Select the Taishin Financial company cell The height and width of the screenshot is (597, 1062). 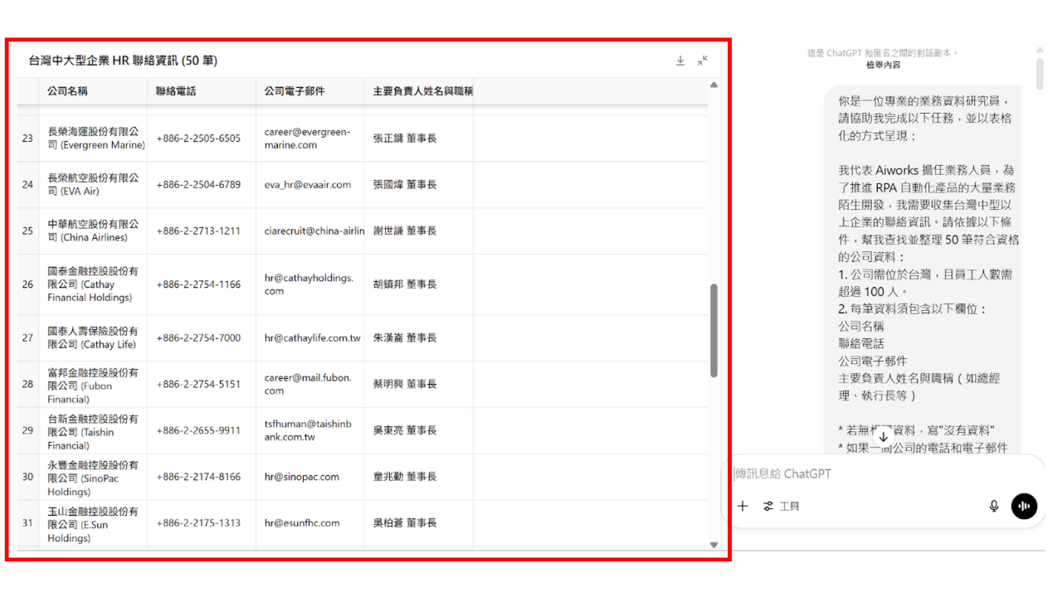pyautogui.click(x=93, y=430)
